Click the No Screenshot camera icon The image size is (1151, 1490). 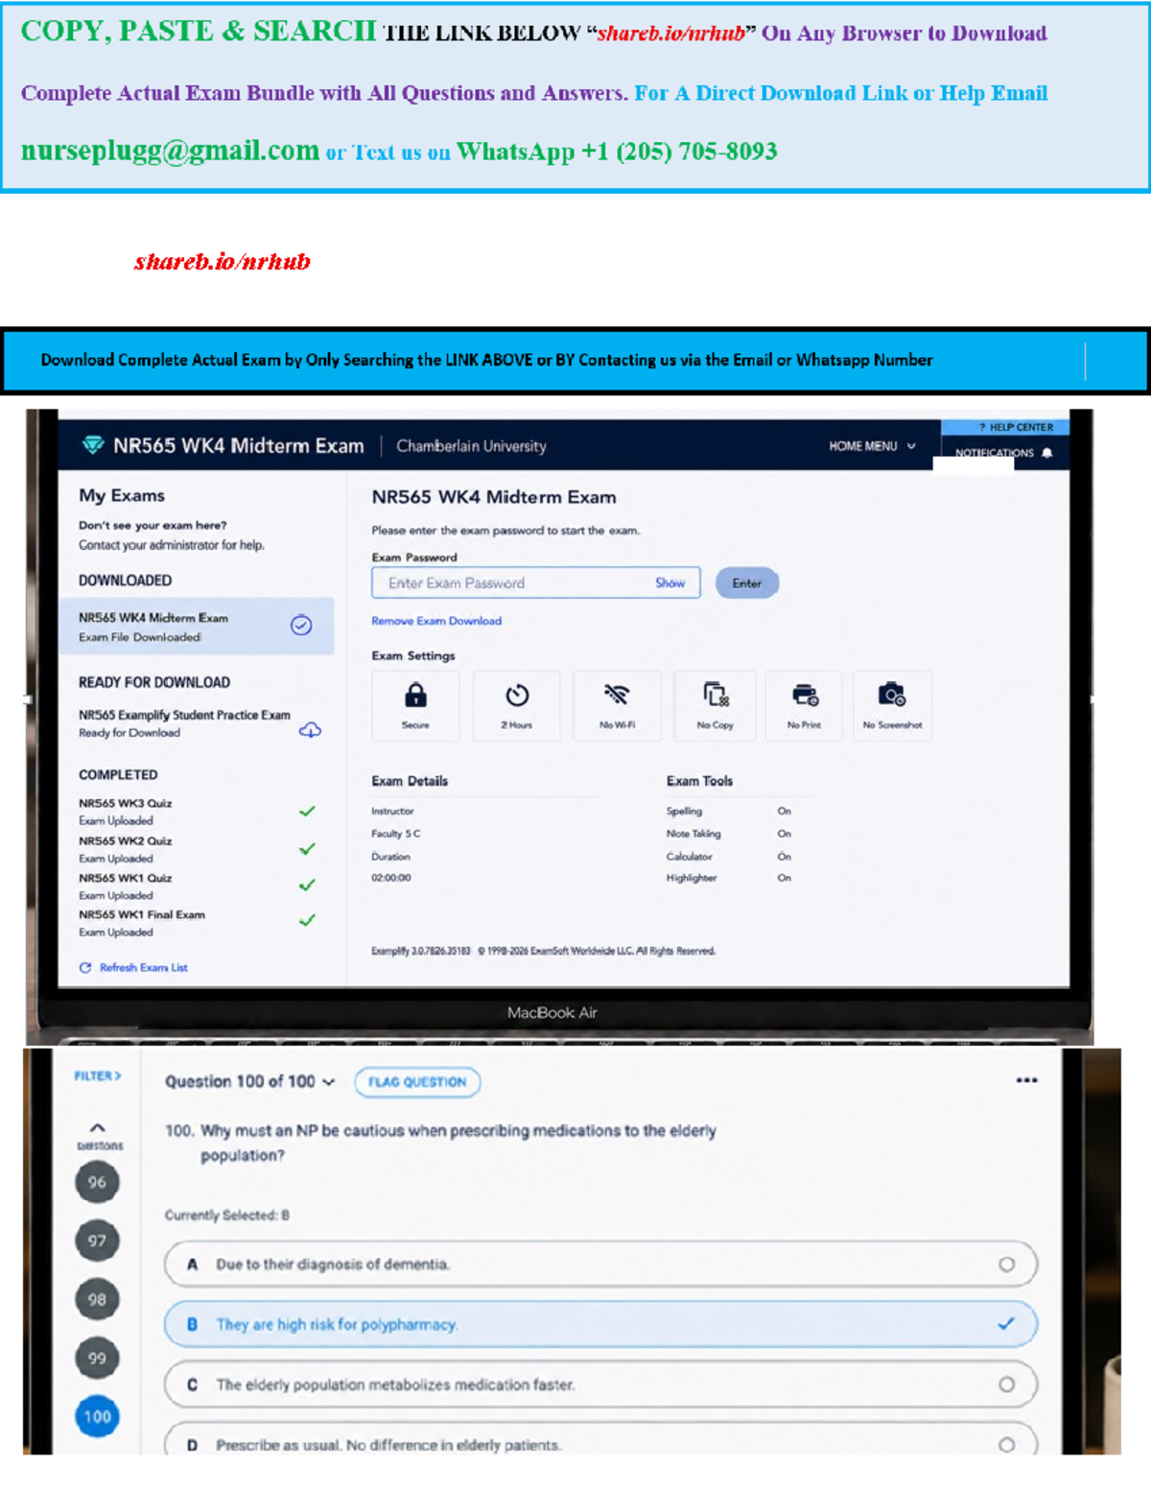point(892,695)
